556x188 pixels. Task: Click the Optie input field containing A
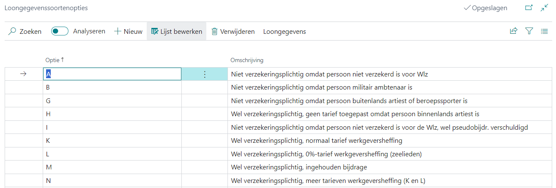[x=112, y=74]
